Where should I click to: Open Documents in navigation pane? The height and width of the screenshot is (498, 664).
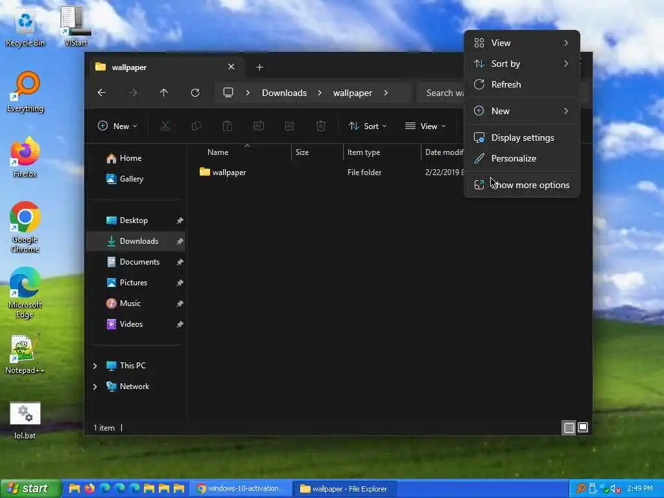click(x=136, y=262)
